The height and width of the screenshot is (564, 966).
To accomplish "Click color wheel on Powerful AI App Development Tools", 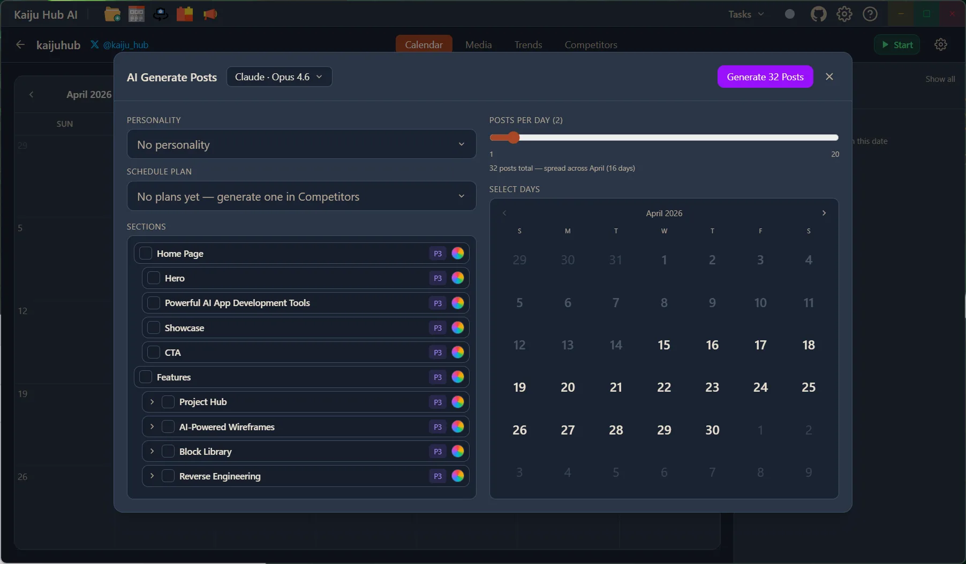I will [458, 303].
